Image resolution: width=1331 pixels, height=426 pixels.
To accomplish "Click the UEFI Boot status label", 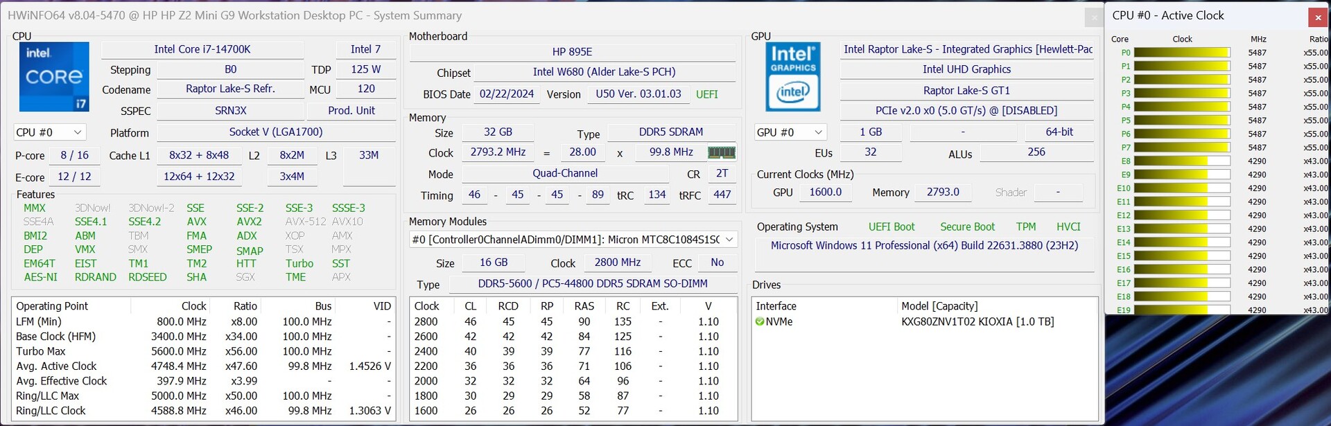I will pos(891,227).
